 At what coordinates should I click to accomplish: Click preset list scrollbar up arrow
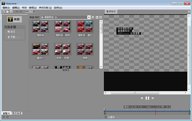101,22
